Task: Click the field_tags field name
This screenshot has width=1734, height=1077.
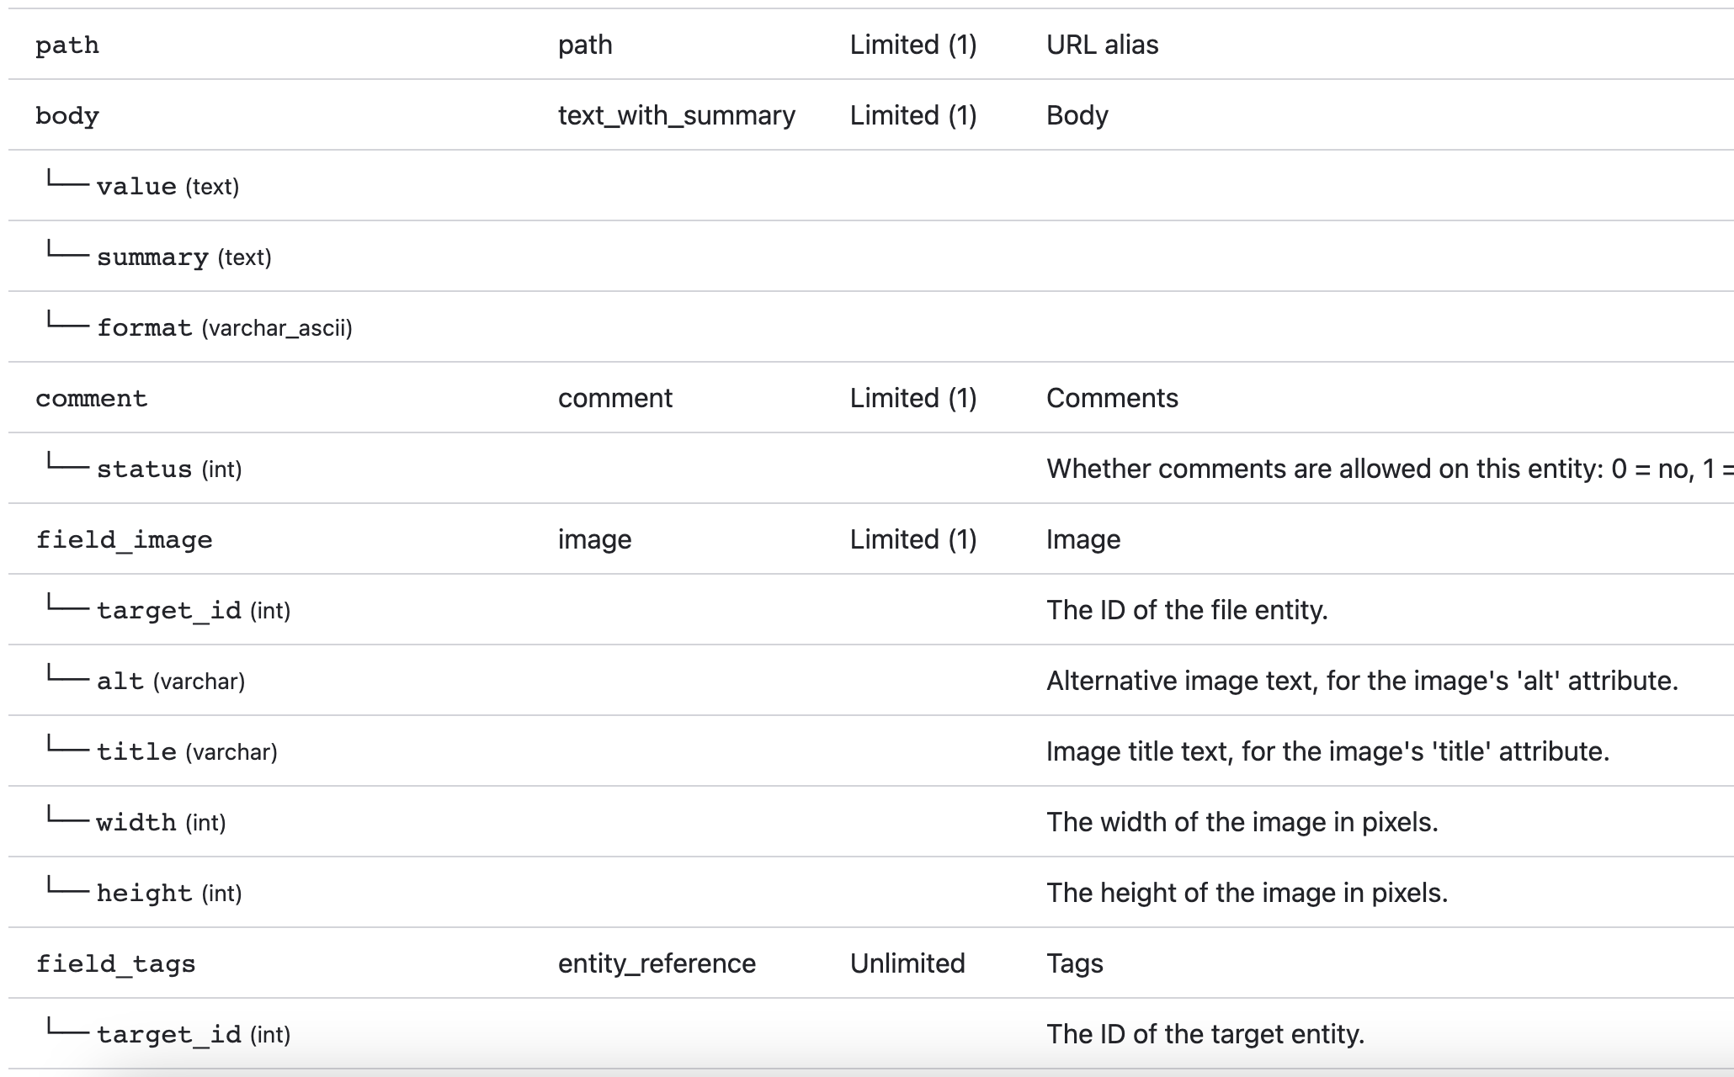Action: 115,964
